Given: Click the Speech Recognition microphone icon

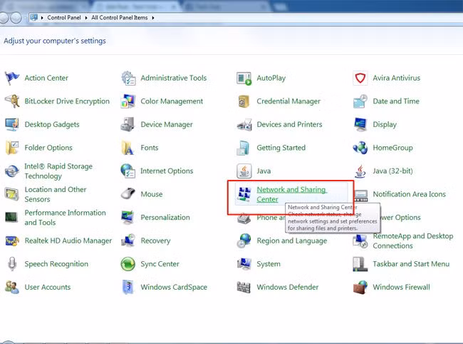Looking at the screenshot, I should [11, 264].
